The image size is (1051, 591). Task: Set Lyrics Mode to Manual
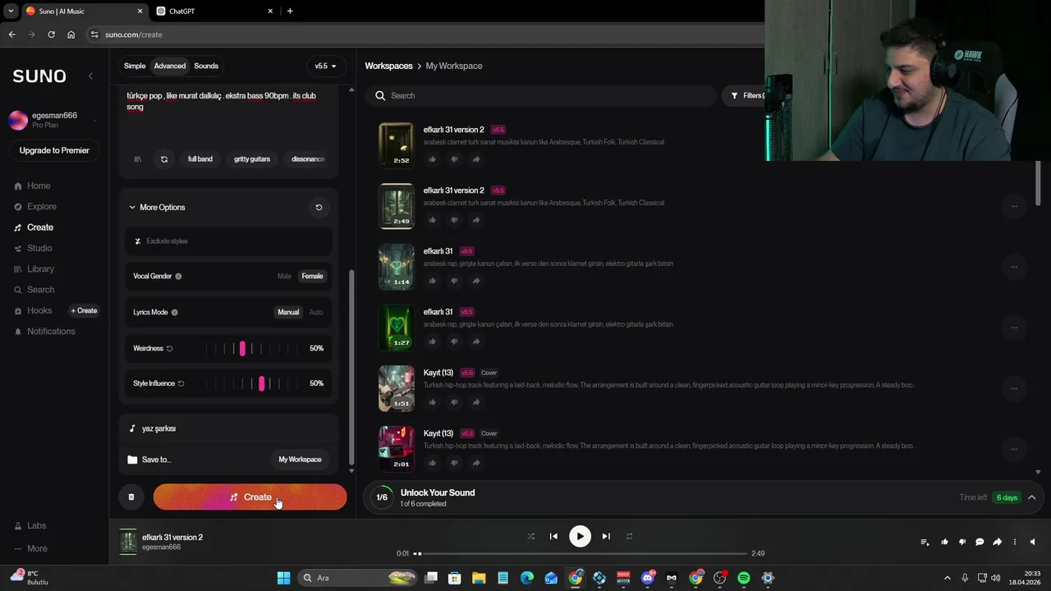(288, 313)
